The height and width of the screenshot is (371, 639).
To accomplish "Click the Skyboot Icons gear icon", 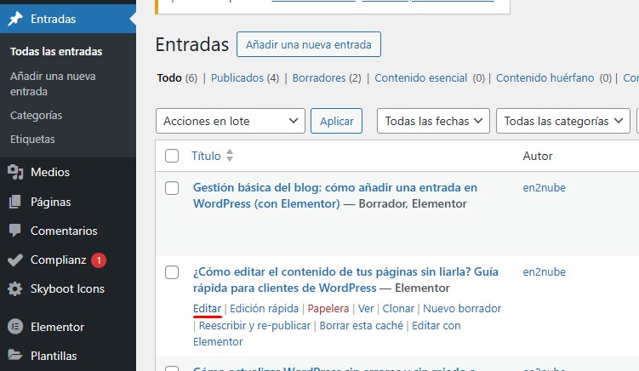I will pos(15,288).
